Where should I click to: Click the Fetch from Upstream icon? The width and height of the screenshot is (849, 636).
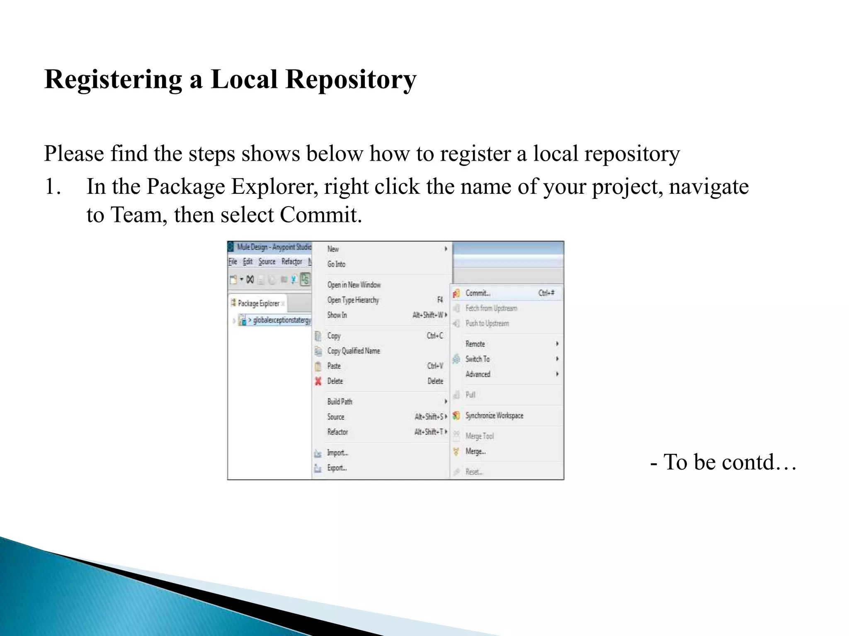tap(456, 308)
